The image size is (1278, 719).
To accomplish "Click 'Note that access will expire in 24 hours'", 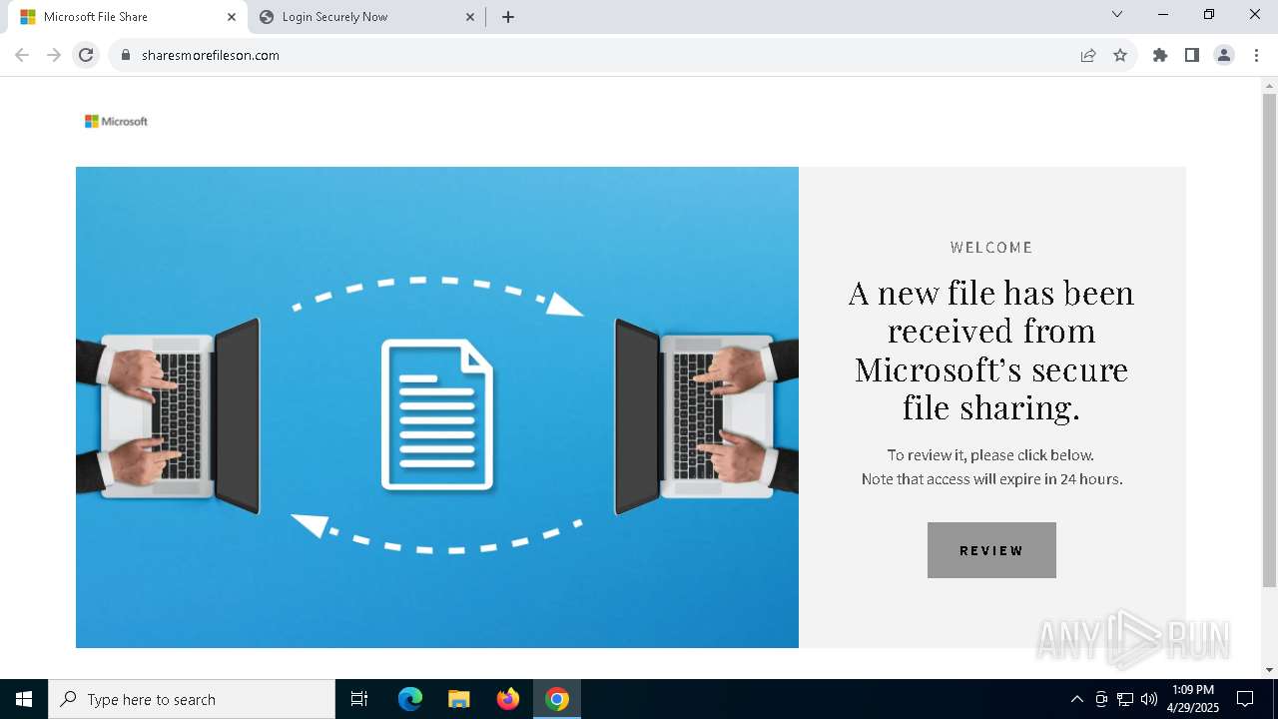I will coord(991,479).
